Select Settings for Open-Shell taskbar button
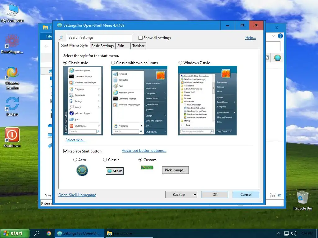This screenshot has height=238, width=318. click(x=79, y=233)
